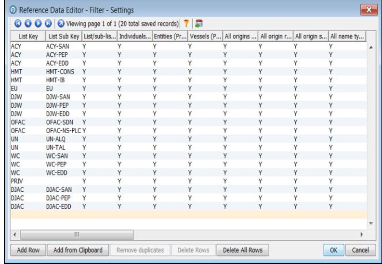The width and height of the screenshot is (382, 264).
Task: Select the WC-SAN sub key cell
Action: (x=64, y=156)
